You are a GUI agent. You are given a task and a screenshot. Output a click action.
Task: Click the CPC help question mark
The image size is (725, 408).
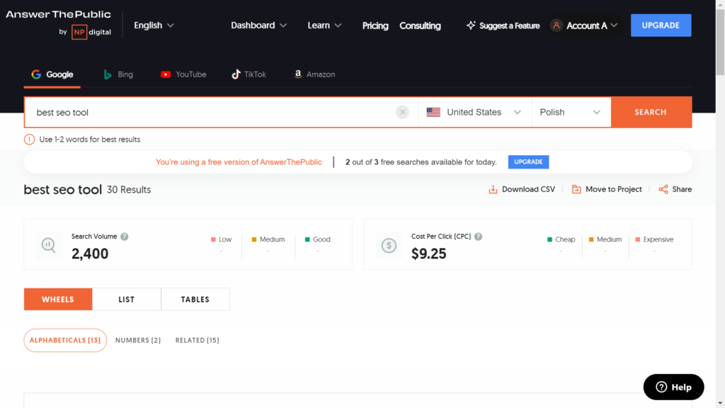(x=478, y=237)
